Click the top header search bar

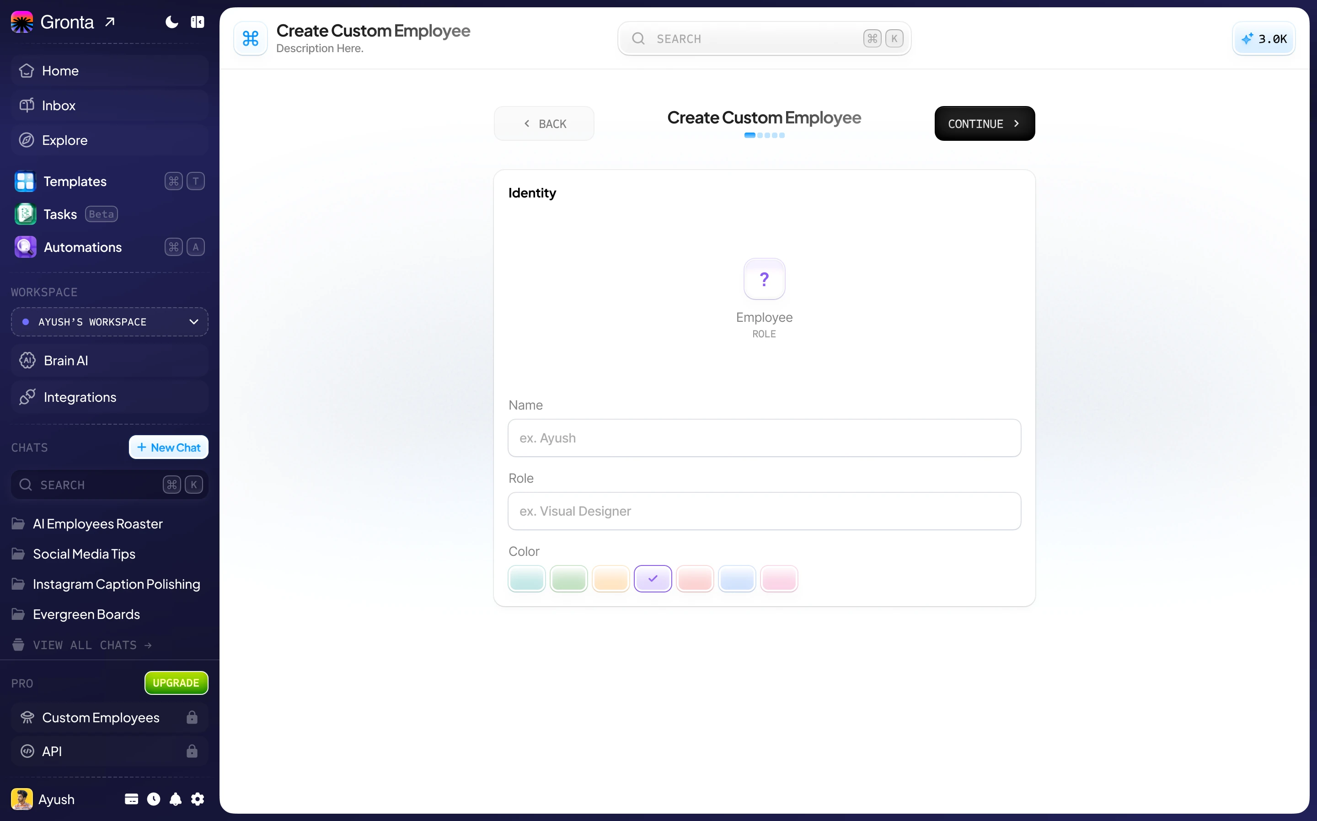[764, 38]
